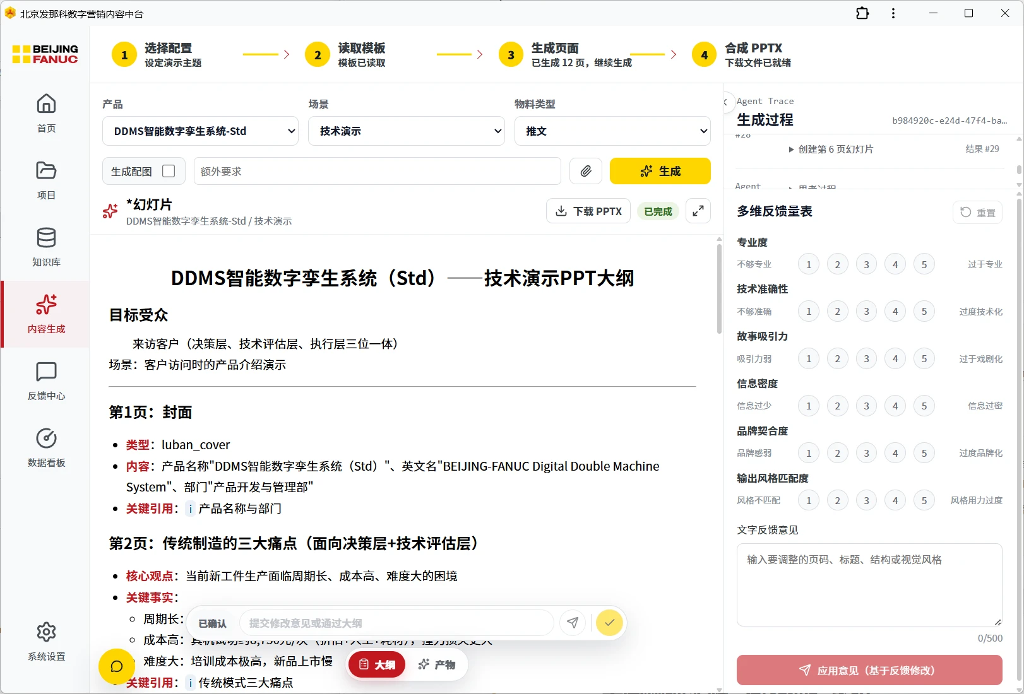Click the extensions puzzle icon in title bar
Viewport: 1024px width, 694px height.
862,13
